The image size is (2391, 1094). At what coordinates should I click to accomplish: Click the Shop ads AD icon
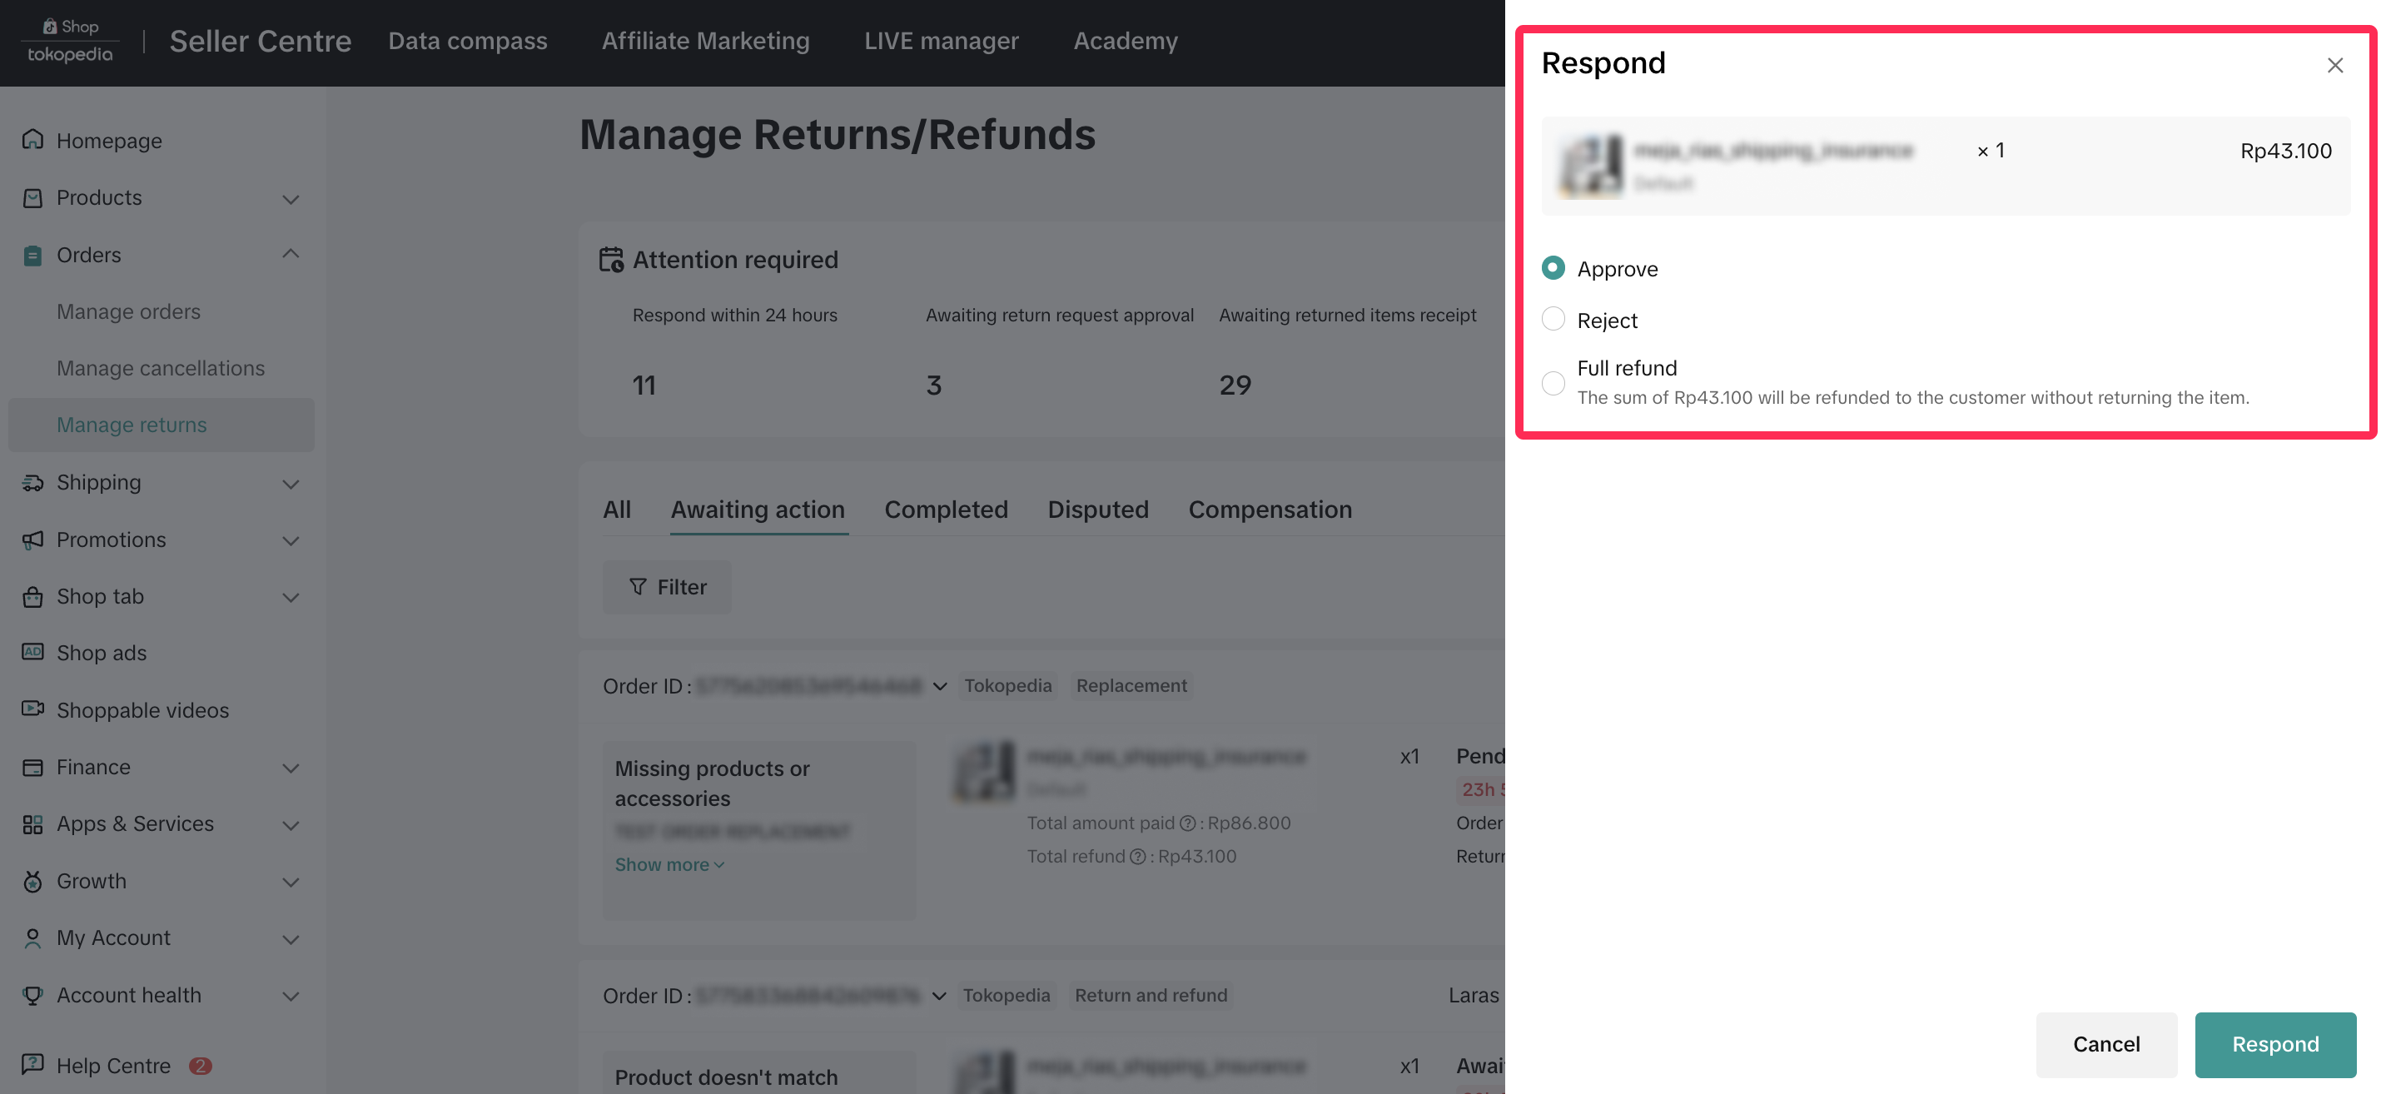coord(32,651)
